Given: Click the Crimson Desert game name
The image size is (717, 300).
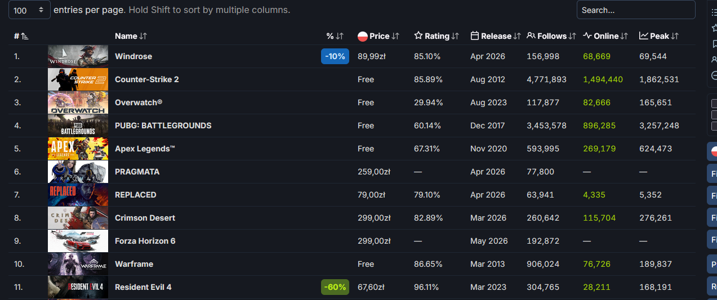Looking at the screenshot, I should (x=145, y=218).
